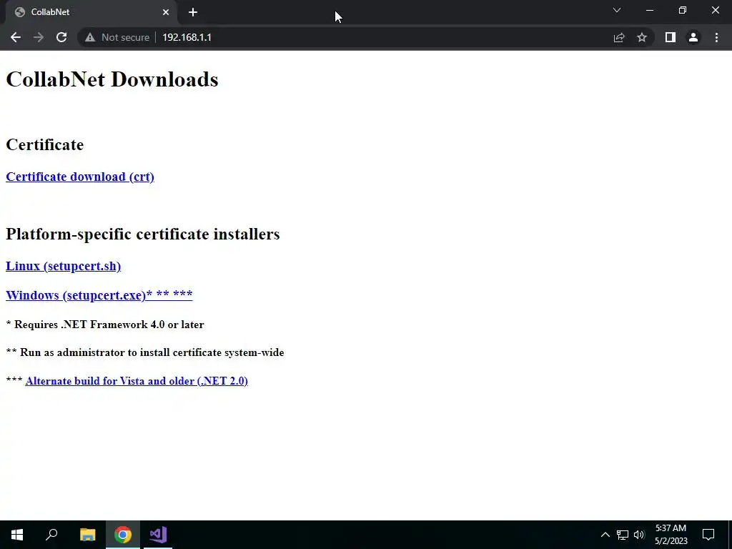Open File Explorer from the taskbar

(x=88, y=535)
